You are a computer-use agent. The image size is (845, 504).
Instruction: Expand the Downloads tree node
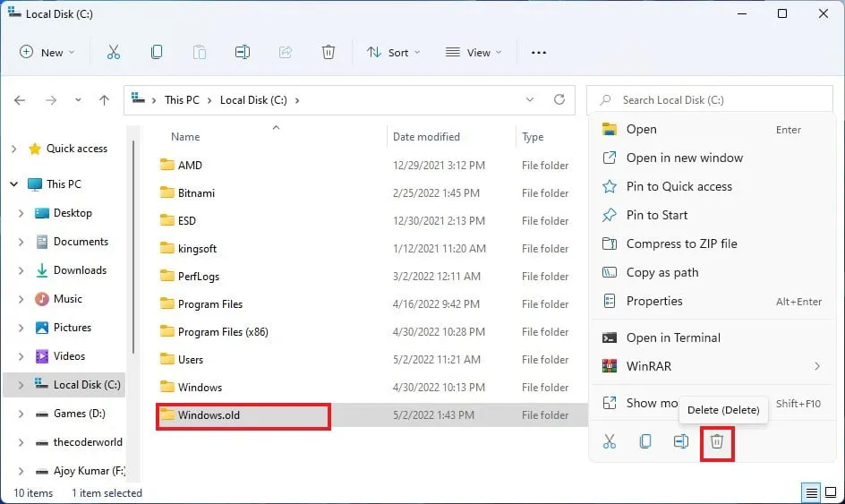tap(21, 270)
